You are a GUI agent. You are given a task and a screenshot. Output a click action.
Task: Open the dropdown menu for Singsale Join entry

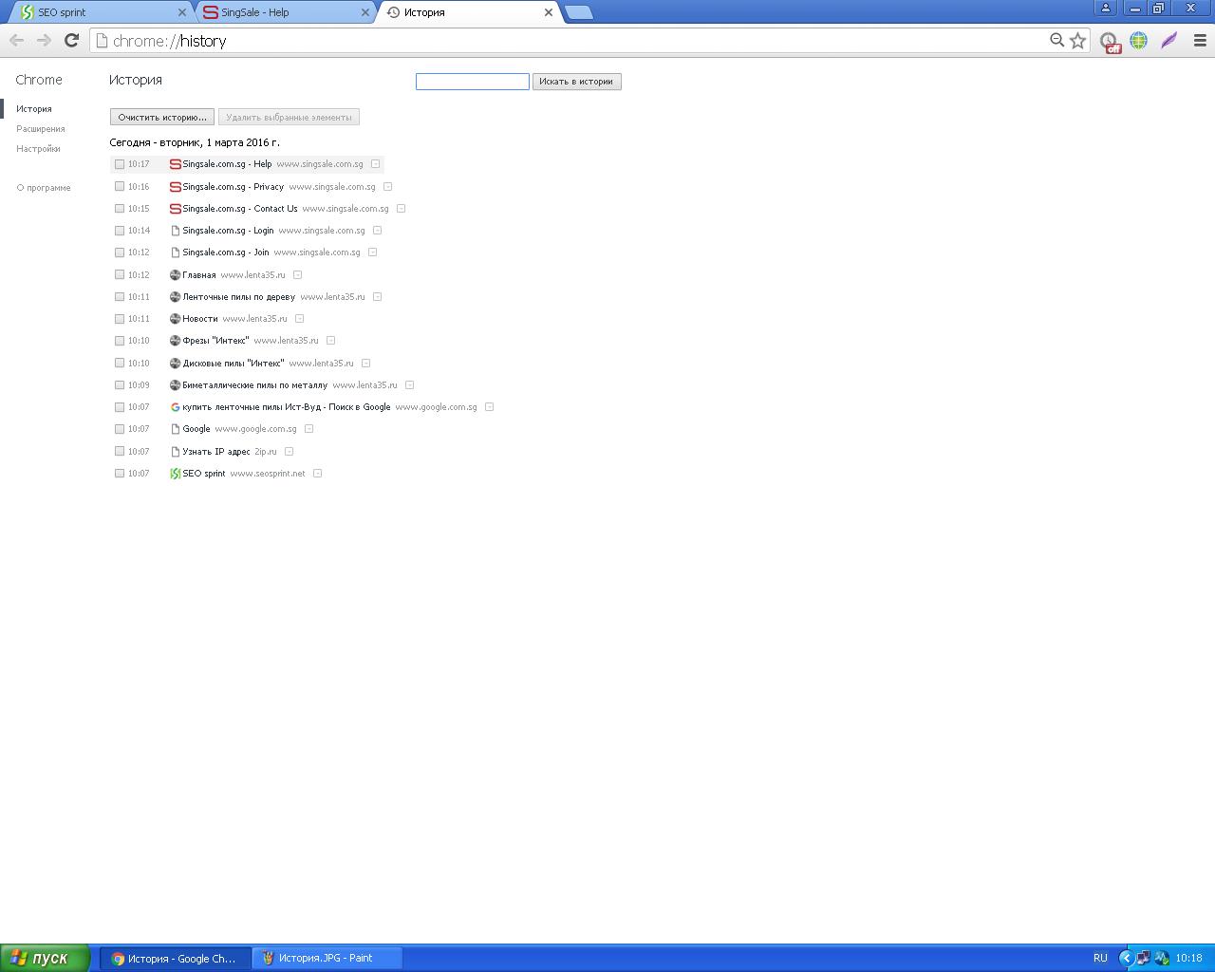click(372, 252)
